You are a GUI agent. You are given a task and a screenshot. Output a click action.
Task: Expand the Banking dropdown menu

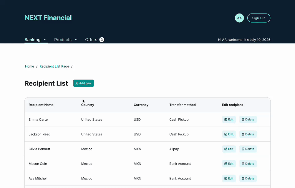click(36, 40)
